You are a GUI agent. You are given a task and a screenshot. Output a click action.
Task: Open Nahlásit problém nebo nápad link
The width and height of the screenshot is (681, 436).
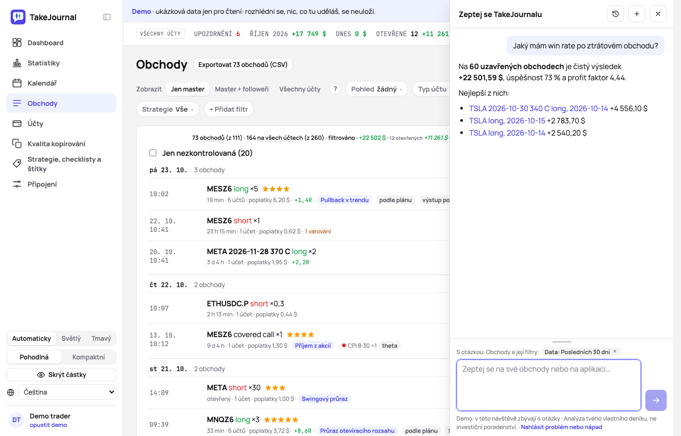pos(561,427)
